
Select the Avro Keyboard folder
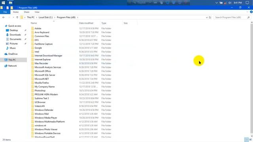coord(42,32)
